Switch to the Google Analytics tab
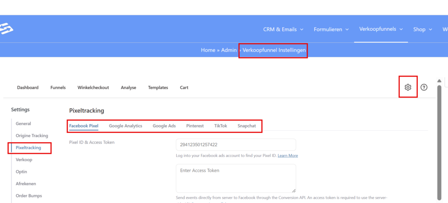This screenshot has width=448, height=203. 126,126
